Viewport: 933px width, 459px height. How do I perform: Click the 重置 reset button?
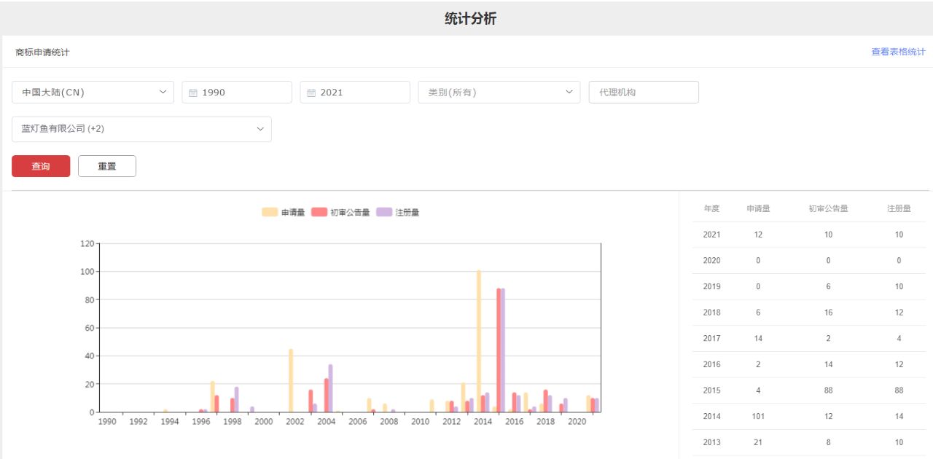(x=107, y=166)
